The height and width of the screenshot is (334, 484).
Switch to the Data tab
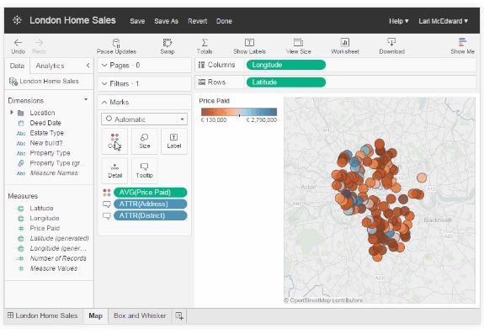17,66
